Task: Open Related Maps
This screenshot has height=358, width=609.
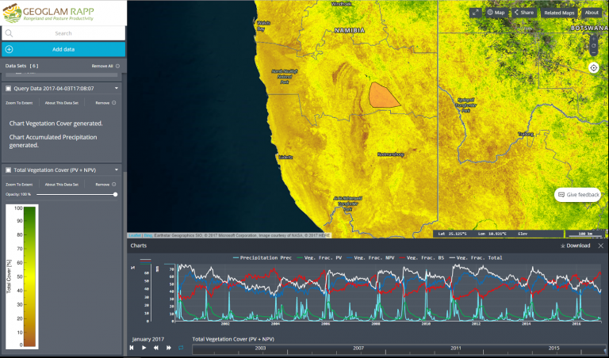Action: (x=559, y=13)
